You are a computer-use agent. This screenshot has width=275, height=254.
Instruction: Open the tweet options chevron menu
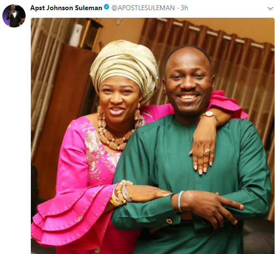tap(270, 8)
